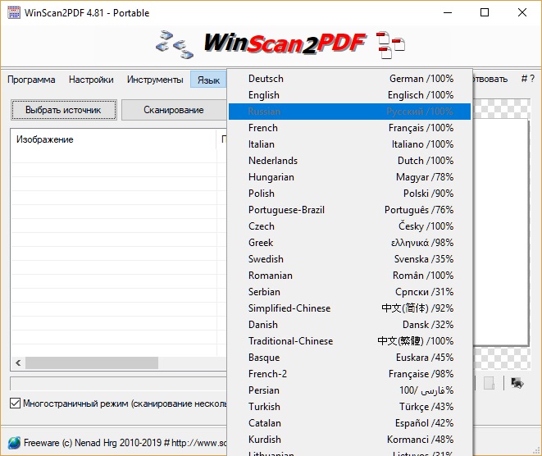Screen dimensions: 542x456
Task: Select Russian language entry
Action: click(349, 112)
